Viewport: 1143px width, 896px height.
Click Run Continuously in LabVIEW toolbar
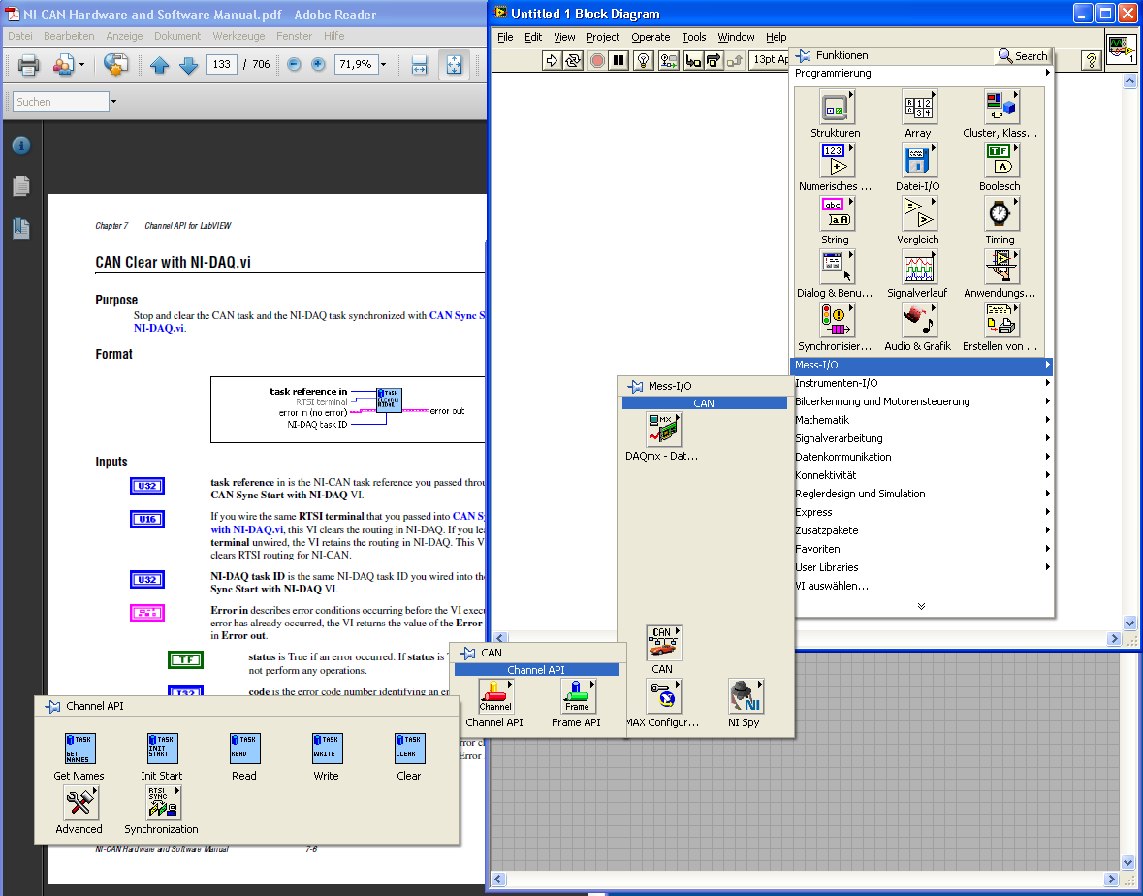[574, 60]
